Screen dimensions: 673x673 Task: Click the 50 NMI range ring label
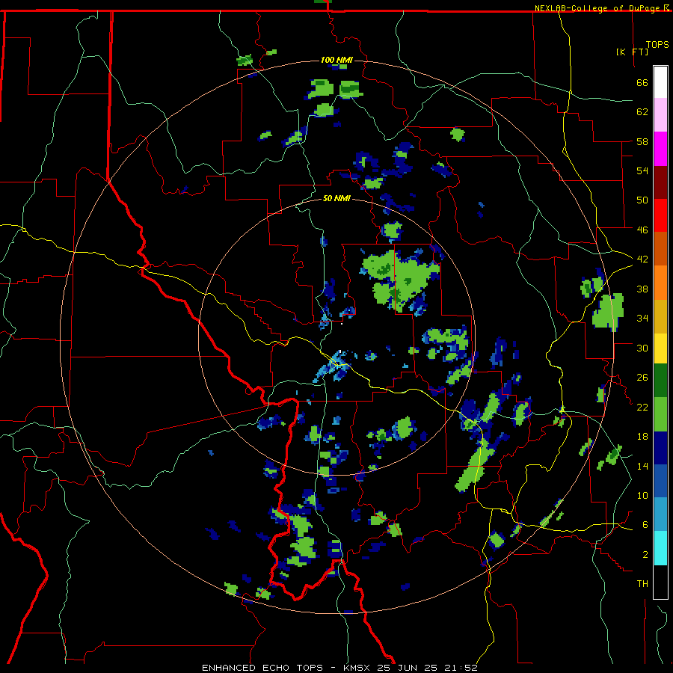336,198
